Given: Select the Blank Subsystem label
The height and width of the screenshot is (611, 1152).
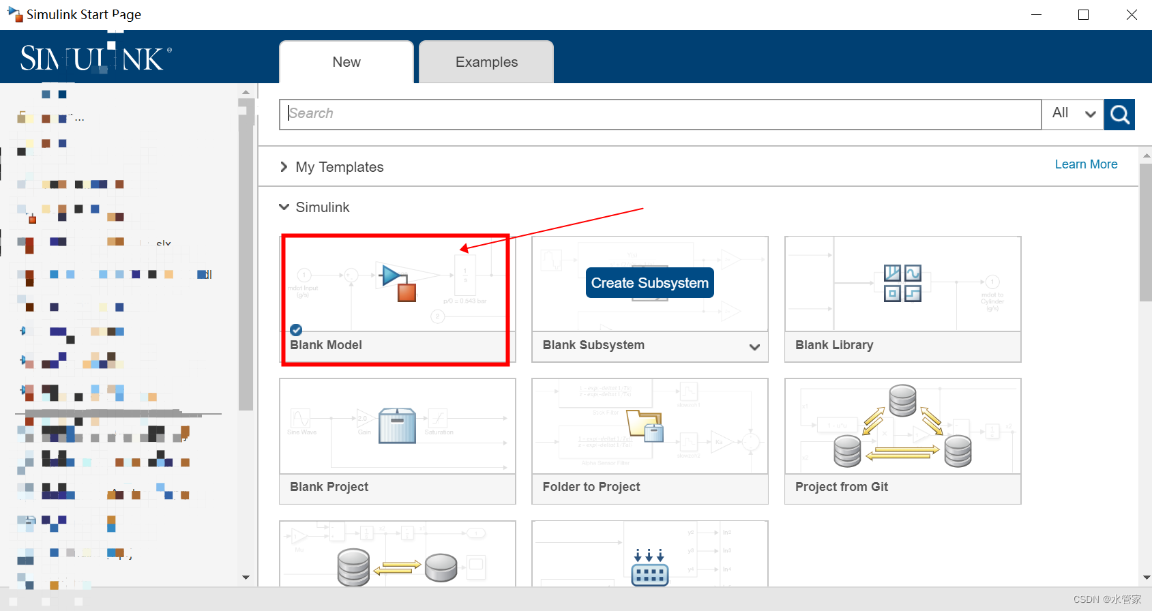Looking at the screenshot, I should [593, 345].
